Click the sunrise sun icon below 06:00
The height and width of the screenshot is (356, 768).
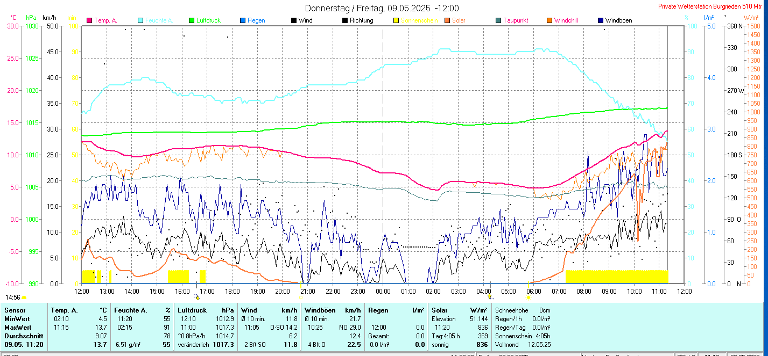pyautogui.click(x=530, y=296)
